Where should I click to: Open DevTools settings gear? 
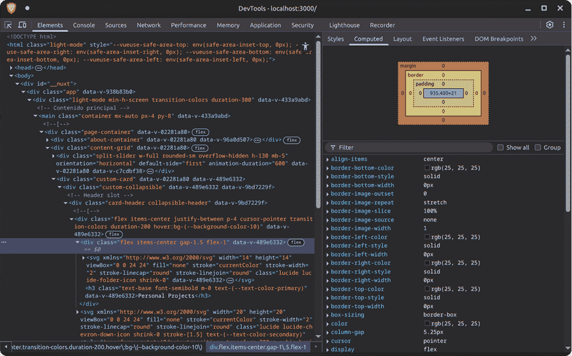pyautogui.click(x=550, y=25)
